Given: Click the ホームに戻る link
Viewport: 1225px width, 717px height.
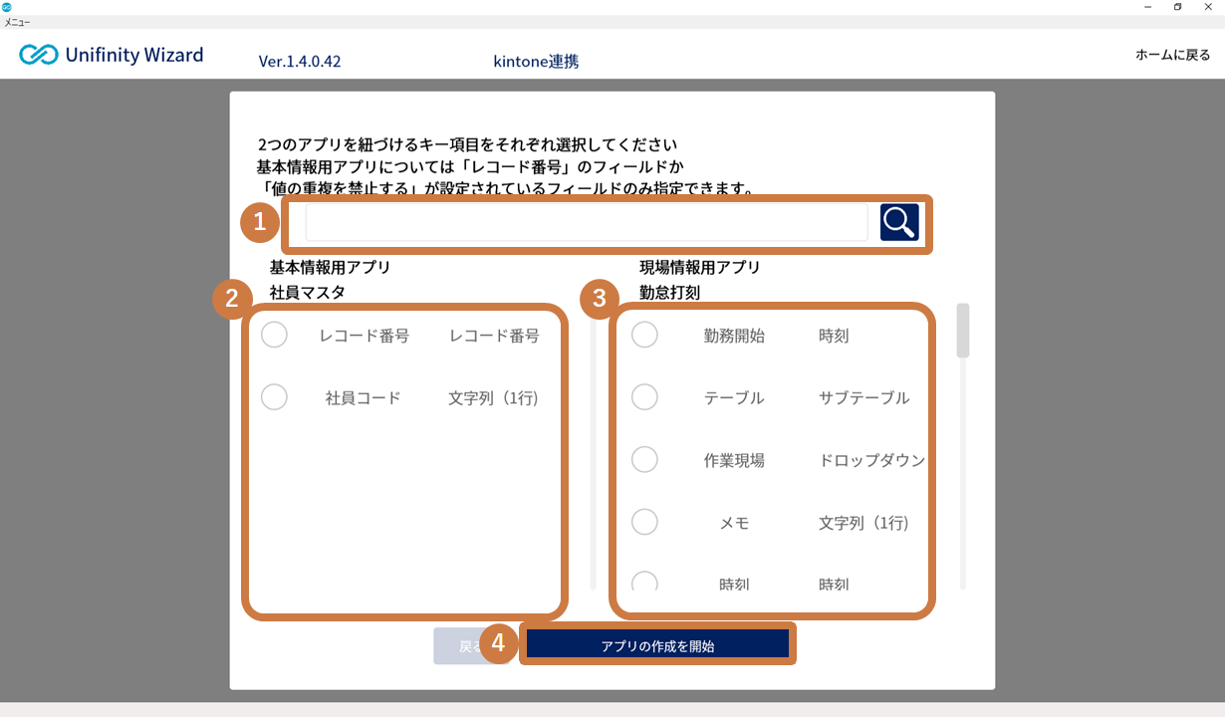Looking at the screenshot, I should pyautogui.click(x=1172, y=56).
